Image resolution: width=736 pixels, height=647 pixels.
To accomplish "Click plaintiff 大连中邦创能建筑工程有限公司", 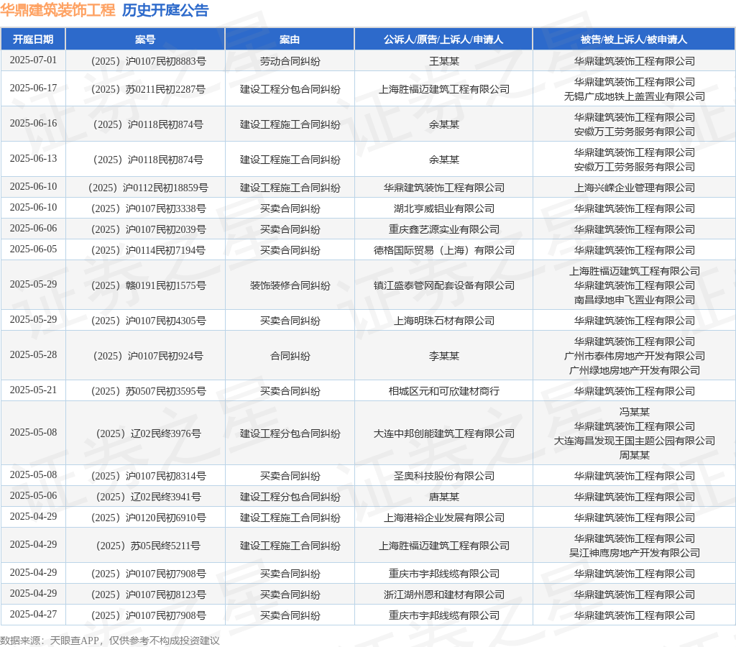I will tap(444, 433).
